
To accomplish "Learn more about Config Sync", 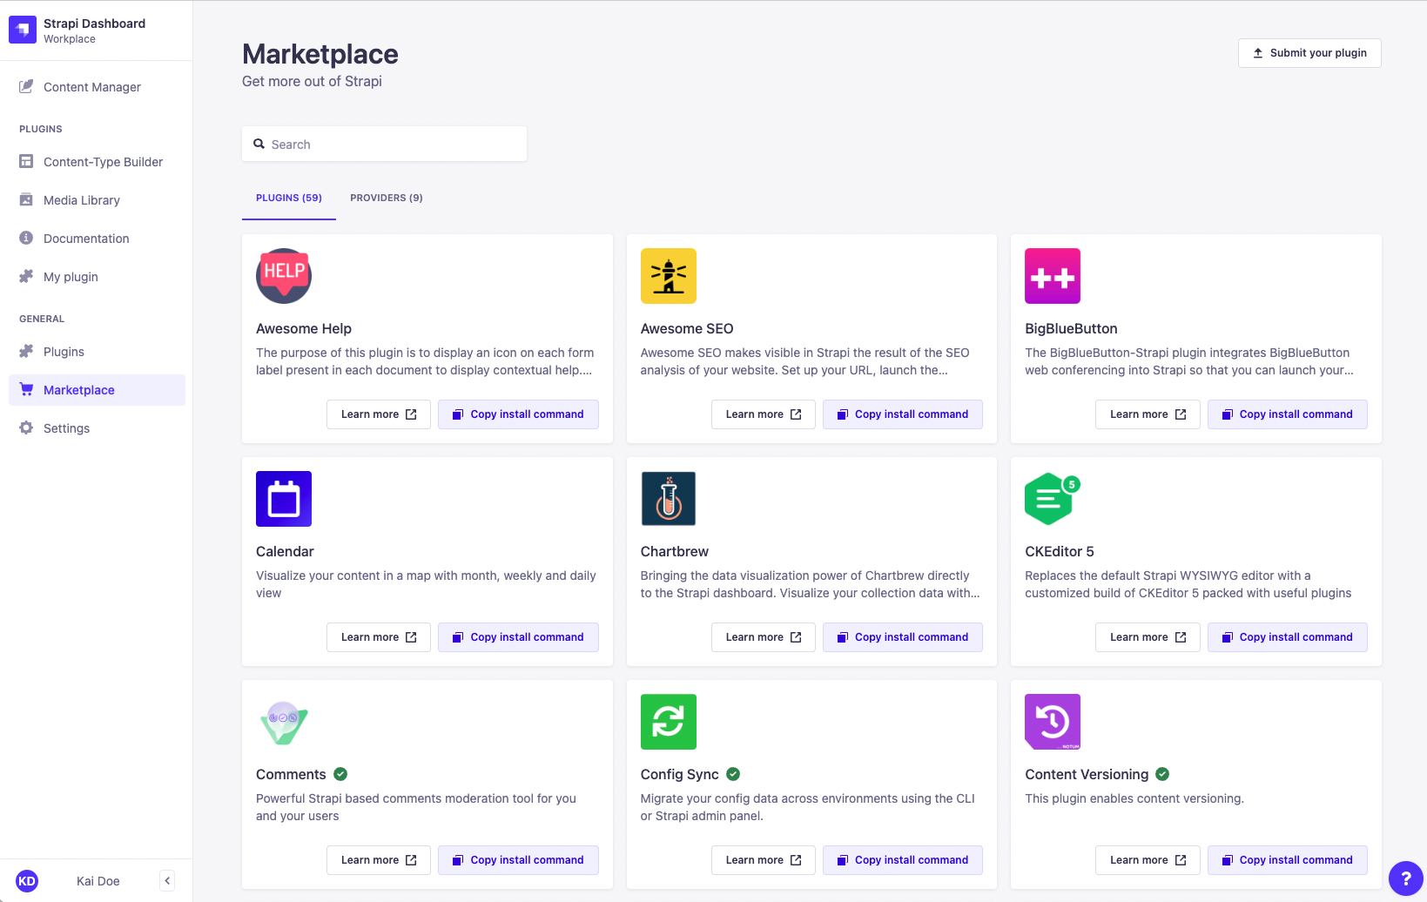I will point(764,860).
